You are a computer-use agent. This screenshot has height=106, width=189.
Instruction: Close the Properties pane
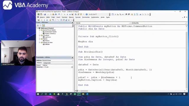(72, 57)
